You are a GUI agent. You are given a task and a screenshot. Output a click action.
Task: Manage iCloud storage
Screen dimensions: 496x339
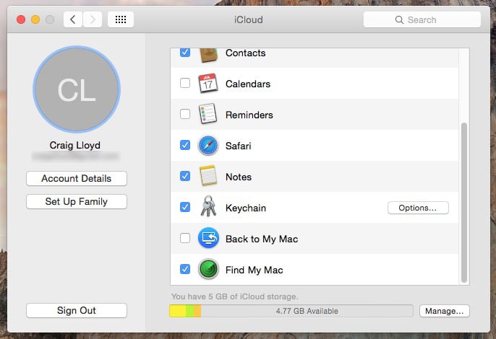point(444,311)
